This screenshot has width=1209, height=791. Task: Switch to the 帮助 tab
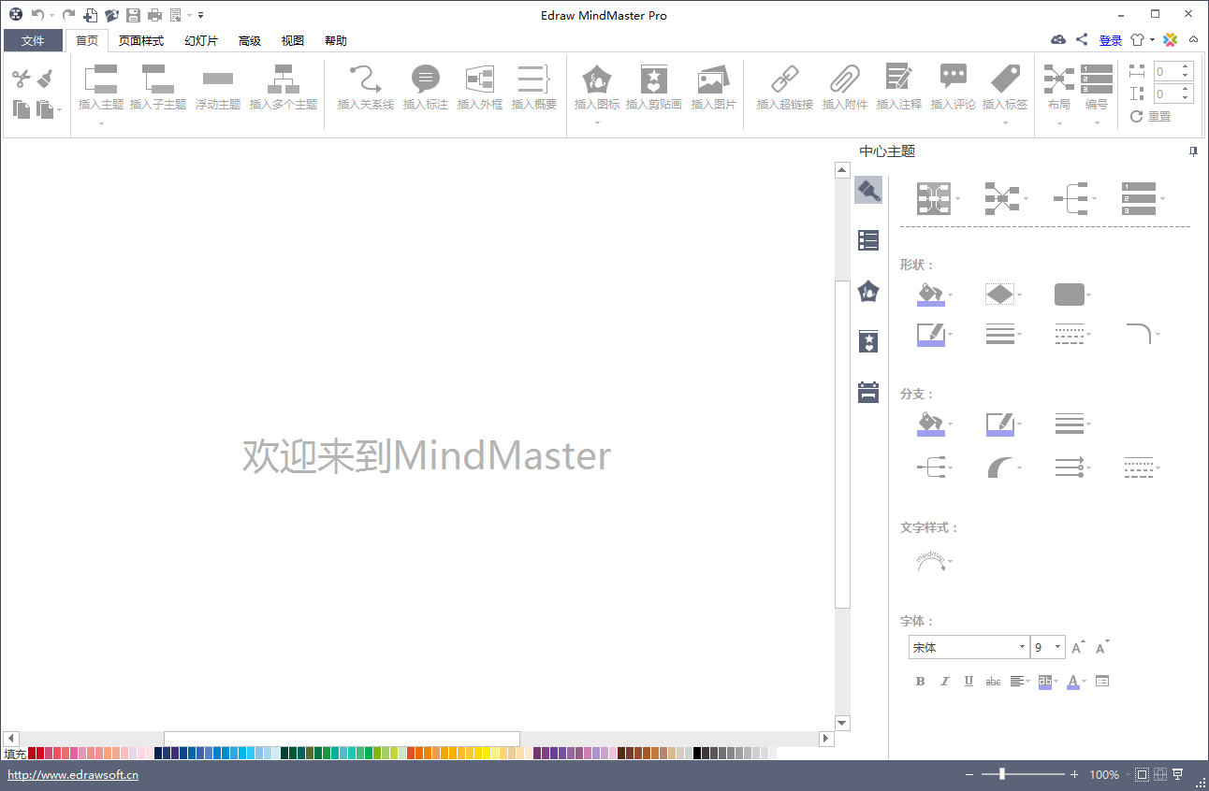pos(336,40)
